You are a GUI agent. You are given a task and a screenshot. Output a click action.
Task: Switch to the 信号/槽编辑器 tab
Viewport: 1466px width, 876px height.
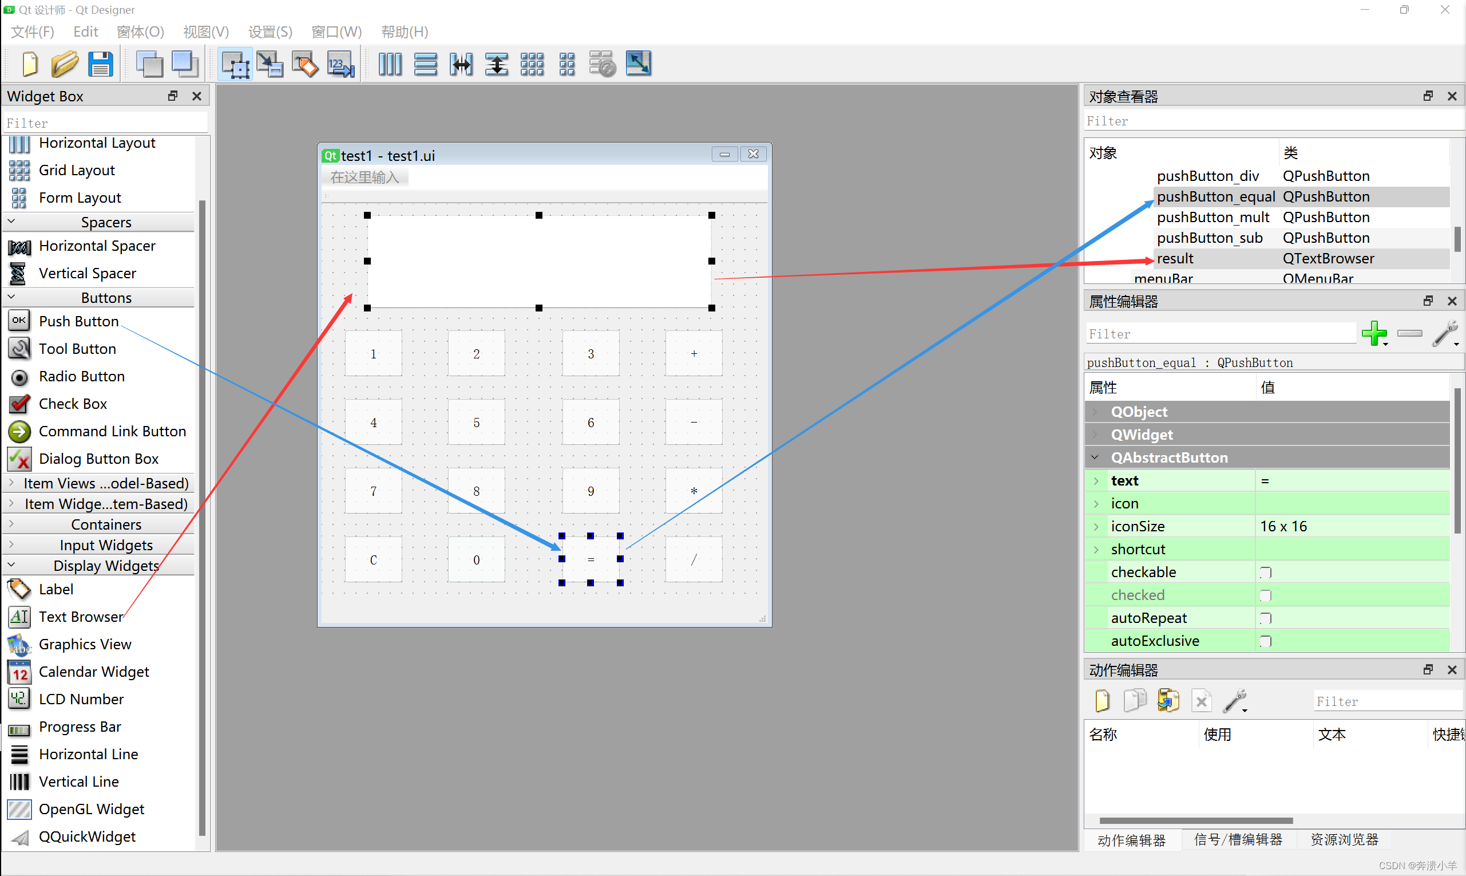[x=1238, y=839]
